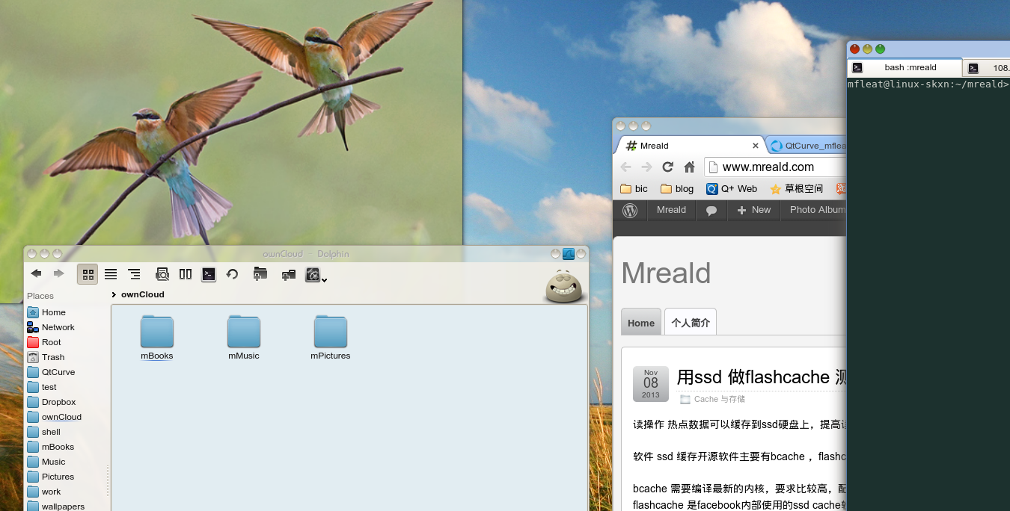Click terminal icon on second terminal tab
The width and height of the screenshot is (1010, 511).
(973, 68)
